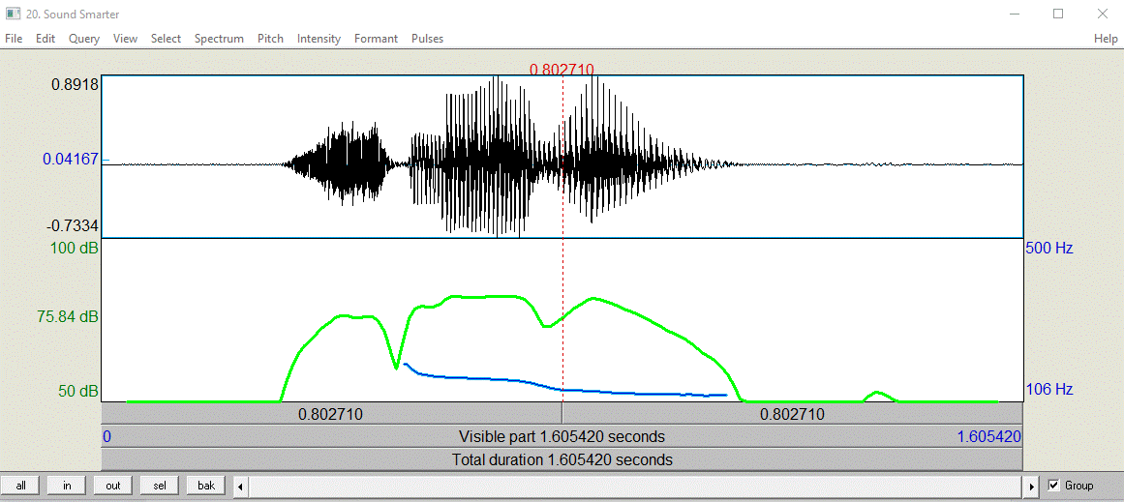Click the 50 dB intensity label
The width and height of the screenshot is (1124, 502).
77,392
